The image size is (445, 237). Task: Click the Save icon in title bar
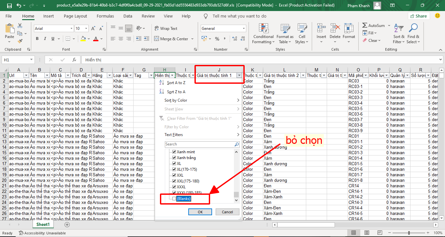click(x=9, y=6)
